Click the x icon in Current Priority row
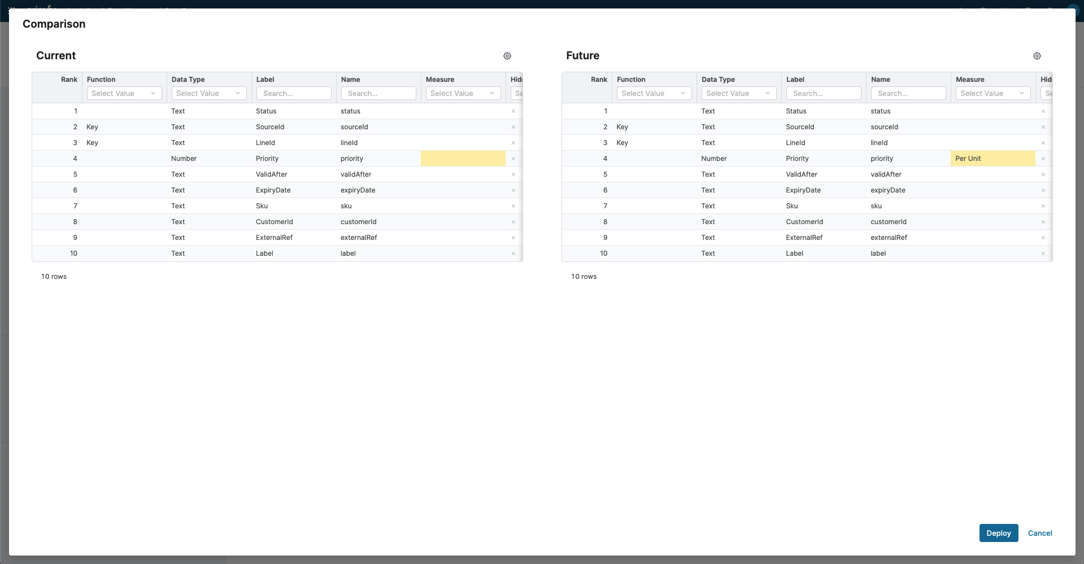Viewport: 1084px width, 564px height. [x=513, y=159]
